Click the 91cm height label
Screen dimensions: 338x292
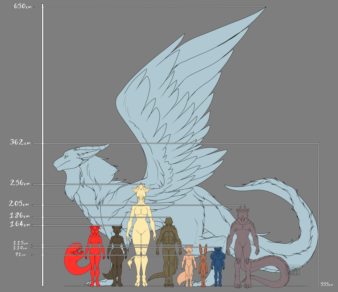click(x=21, y=255)
